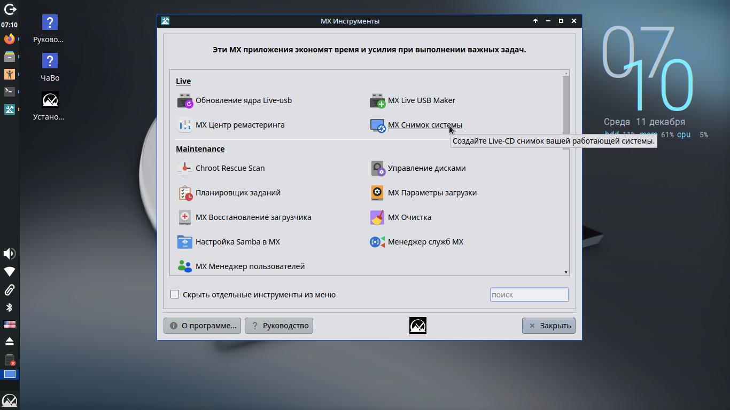Viewport: 730px width, 410px height.
Task: Click the keep-above arrow in title bar
Action: coord(535,21)
